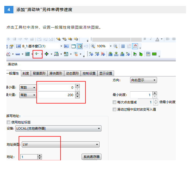Open the 方向 direction dropdown
Image resolution: width=190 pixels, height=171 pixels.
click(x=144, y=80)
